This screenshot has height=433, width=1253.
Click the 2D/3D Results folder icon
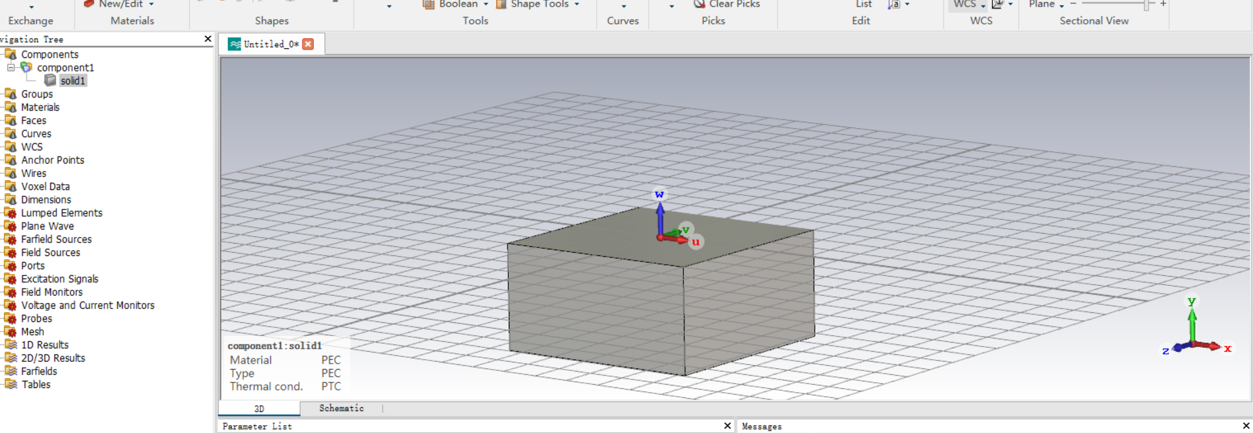pyautogui.click(x=11, y=358)
